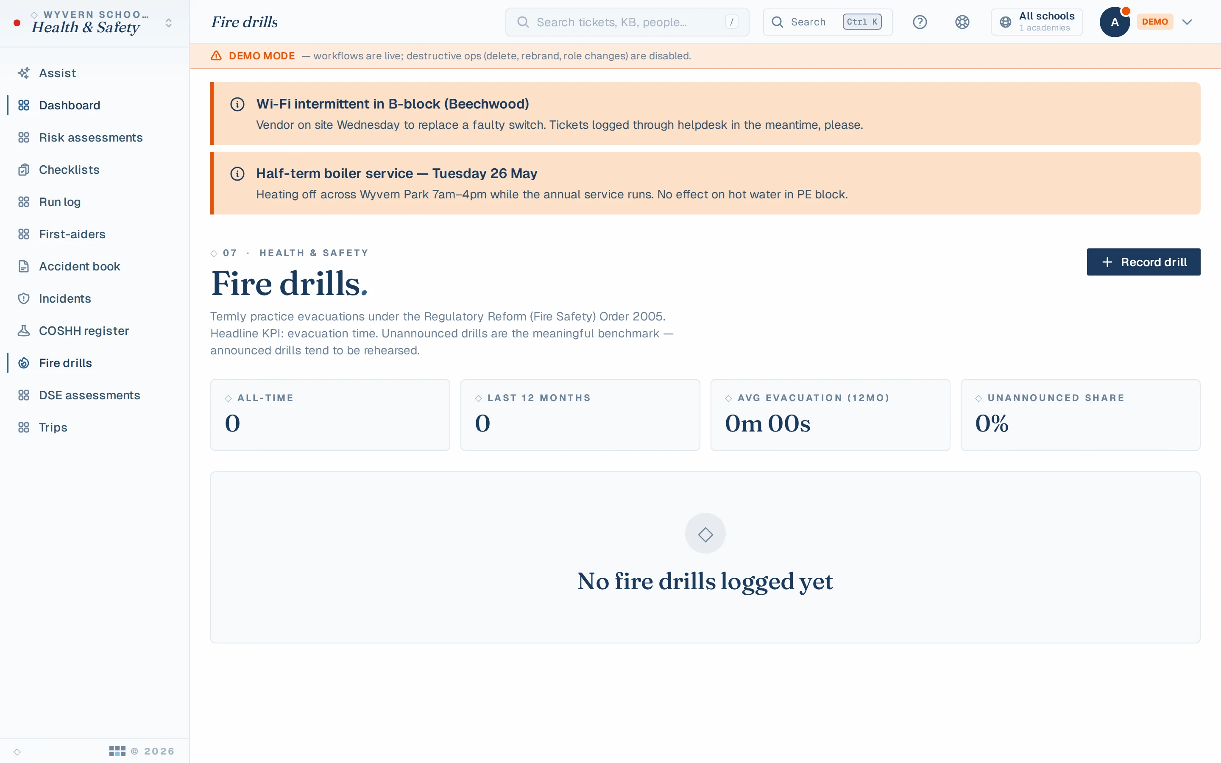Click the Accident book document icon

click(24, 267)
